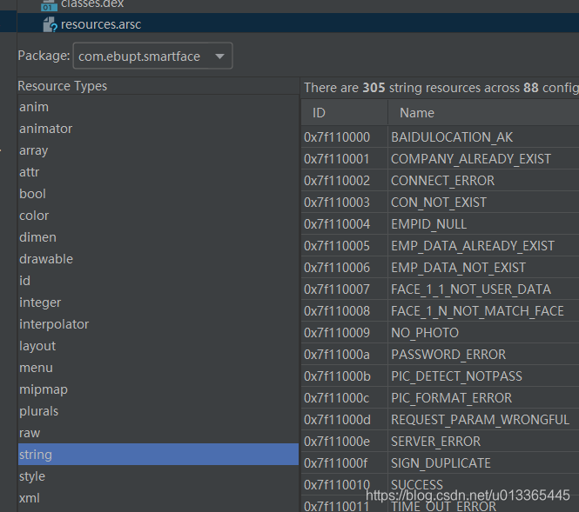Select the plurals resource type
This screenshot has height=512, width=579.
[158, 411]
